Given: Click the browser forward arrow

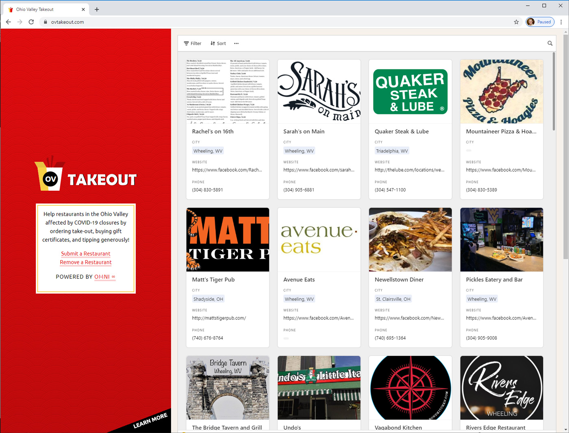Looking at the screenshot, I should (20, 22).
